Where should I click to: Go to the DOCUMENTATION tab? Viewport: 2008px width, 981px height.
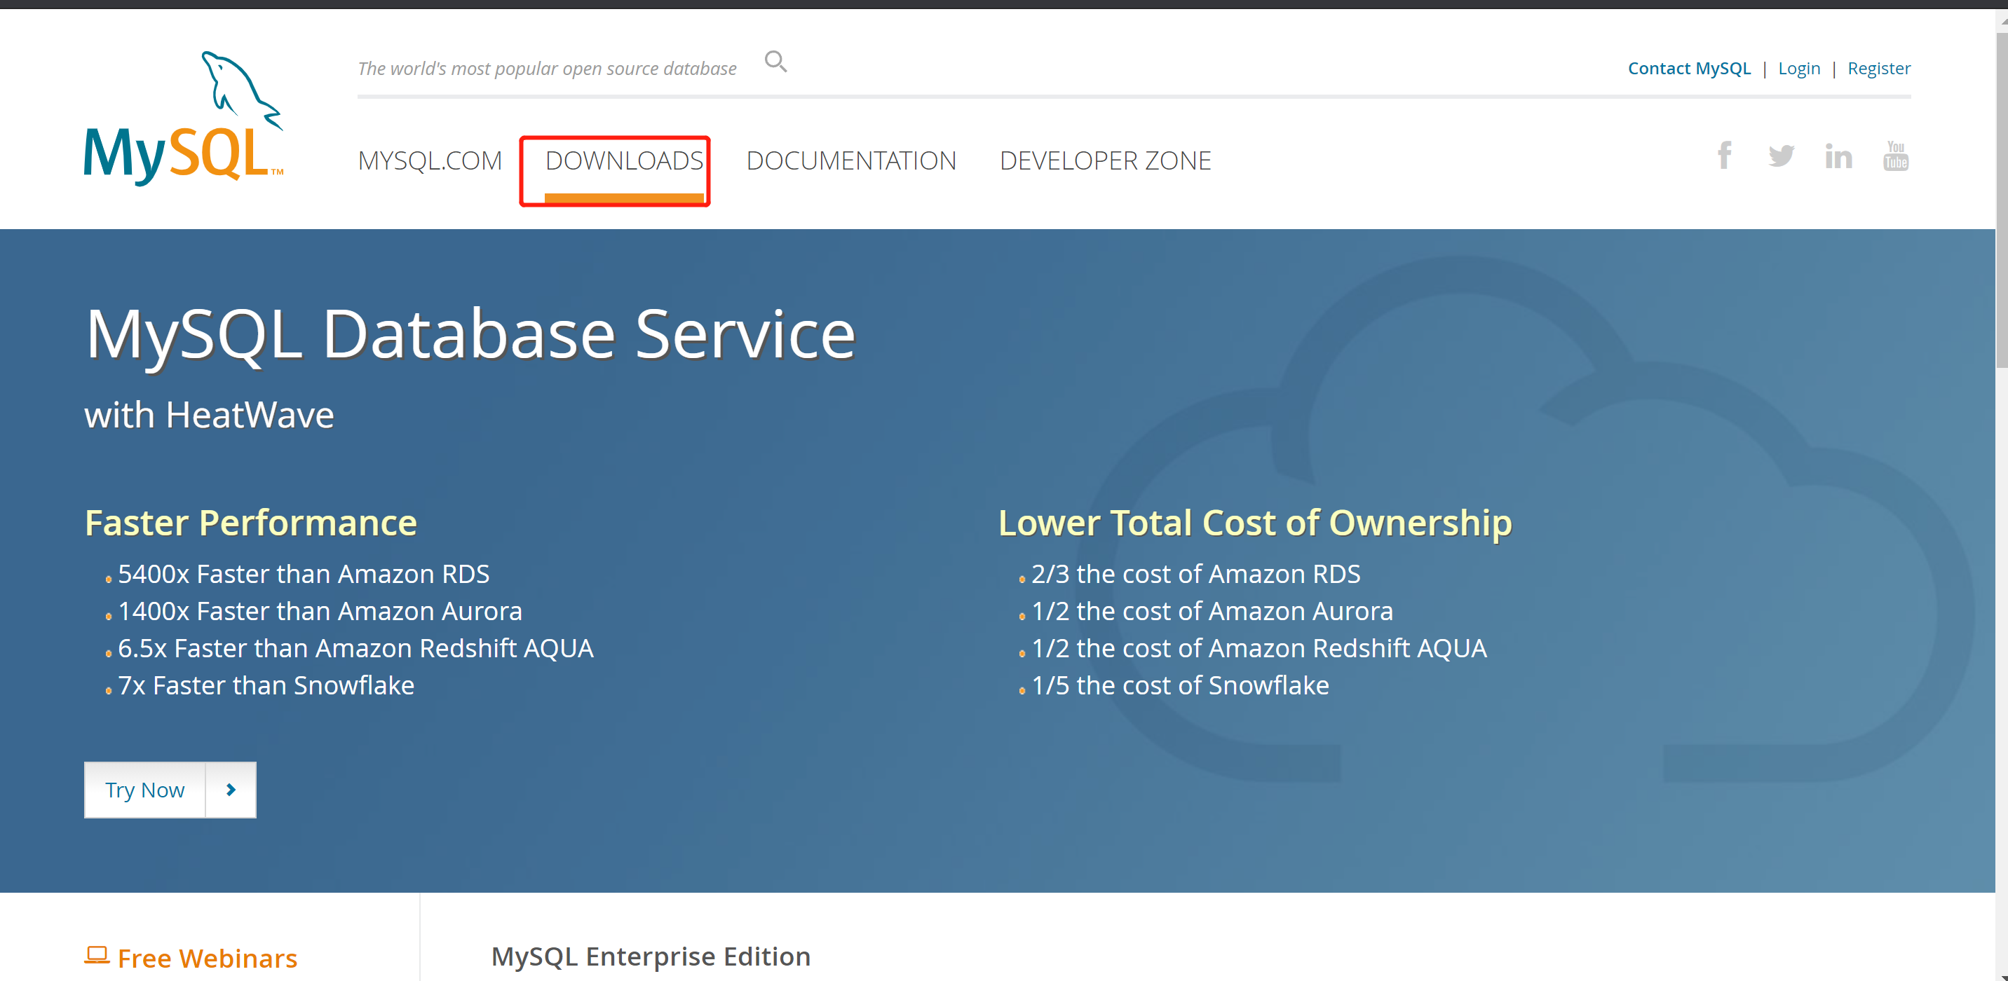pyautogui.click(x=850, y=160)
